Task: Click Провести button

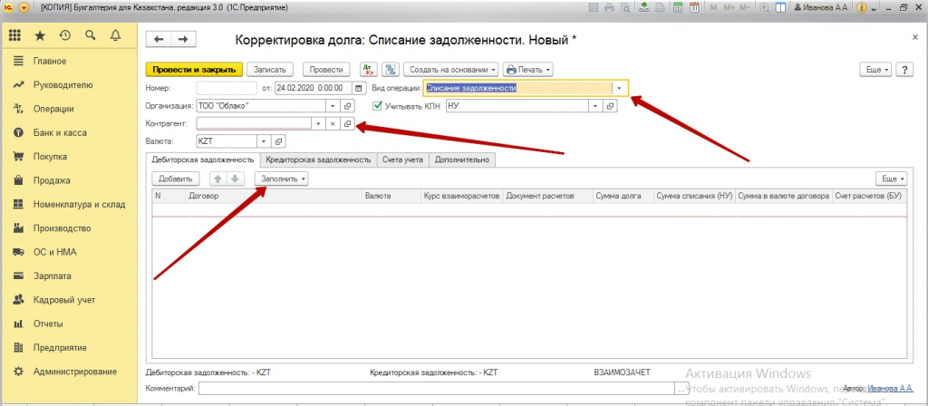Action: tap(326, 69)
